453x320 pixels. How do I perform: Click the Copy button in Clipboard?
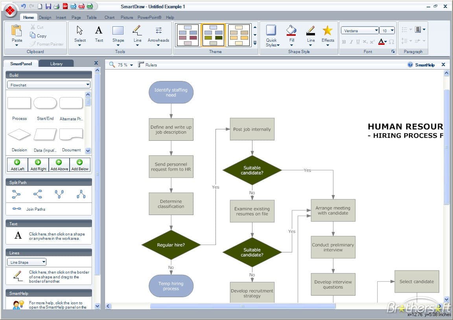(x=38, y=35)
